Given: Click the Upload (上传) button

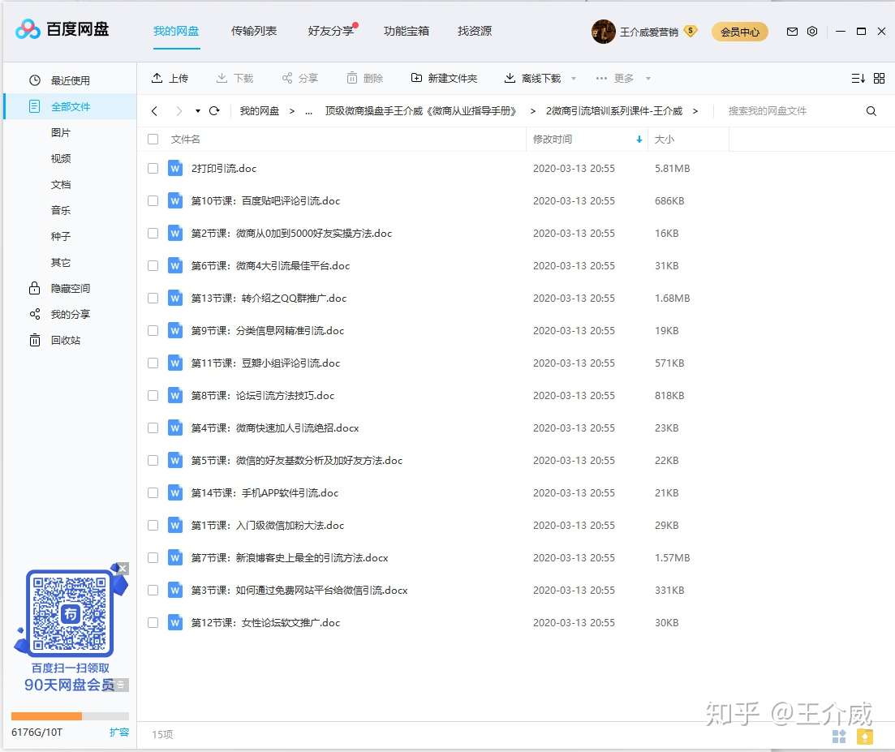Looking at the screenshot, I should click(x=170, y=78).
